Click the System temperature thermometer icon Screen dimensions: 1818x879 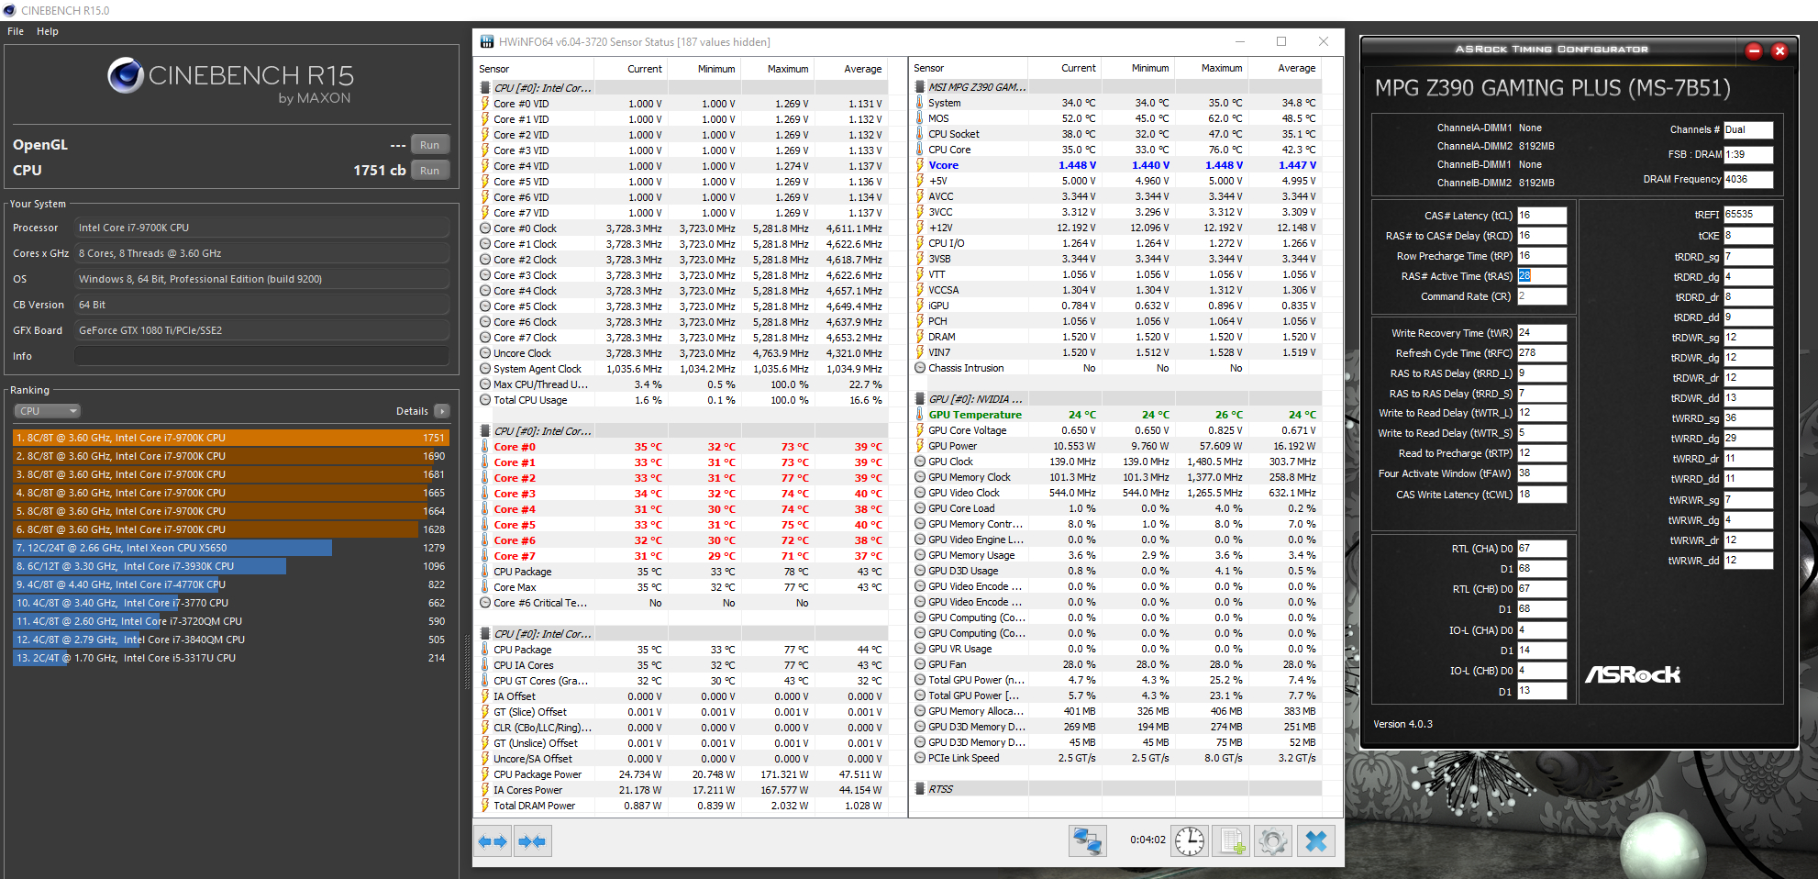[920, 103]
